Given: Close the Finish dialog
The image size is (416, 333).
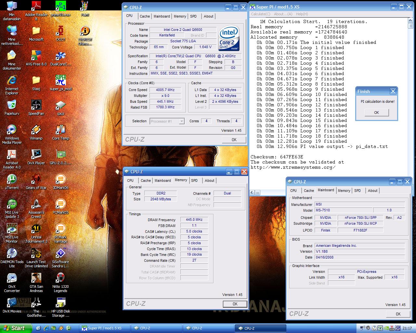Looking at the screenshot, I should [x=393, y=91].
